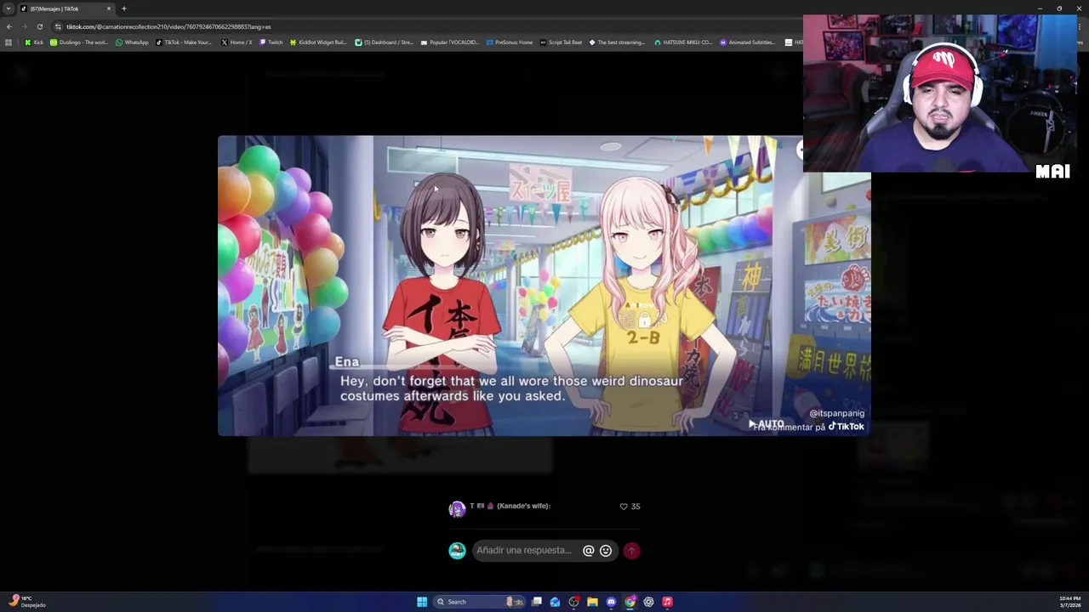Mention a user with @ icon
Image resolution: width=1089 pixels, height=612 pixels.
pyautogui.click(x=588, y=551)
